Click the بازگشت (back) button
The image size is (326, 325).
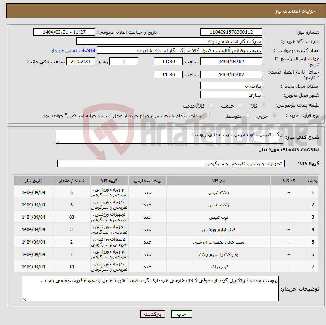[153, 314]
